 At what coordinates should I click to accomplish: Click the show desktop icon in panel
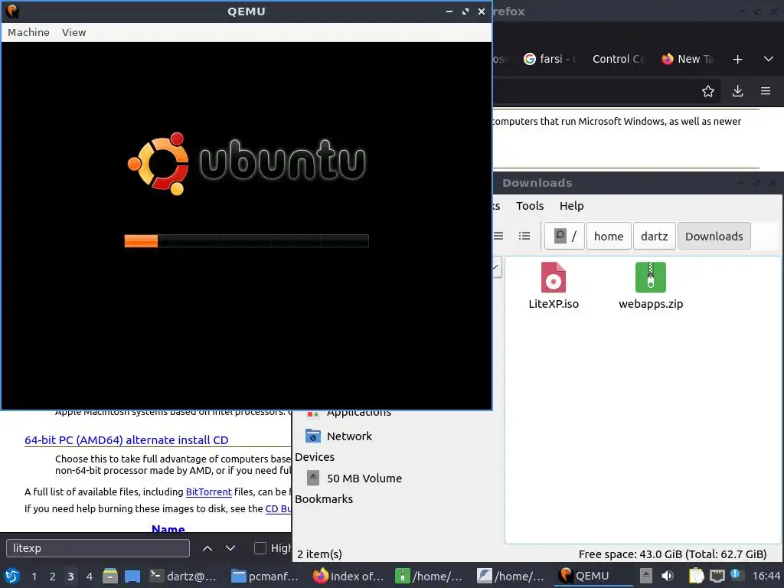point(132,576)
